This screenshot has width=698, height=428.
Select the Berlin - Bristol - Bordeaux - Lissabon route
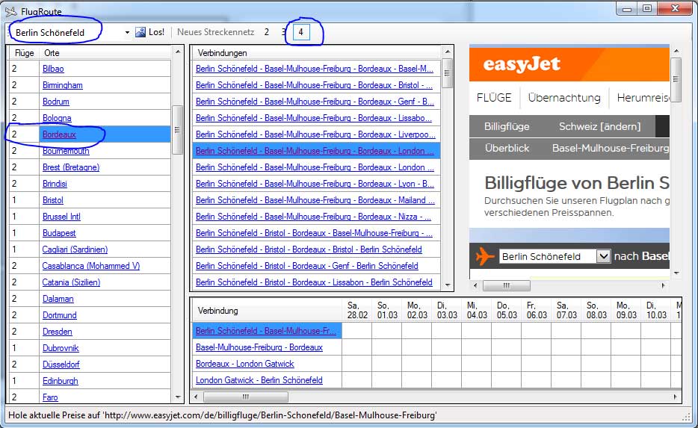314,282
